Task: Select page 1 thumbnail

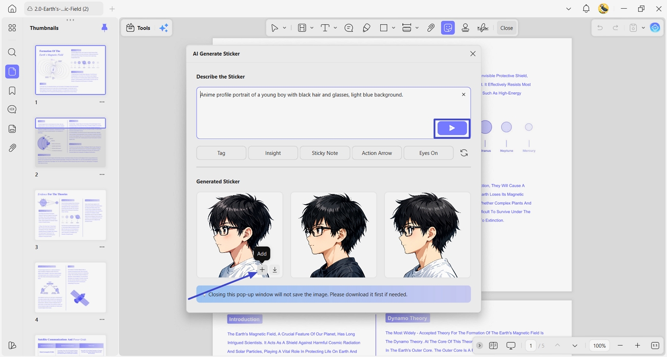Action: [x=70, y=70]
